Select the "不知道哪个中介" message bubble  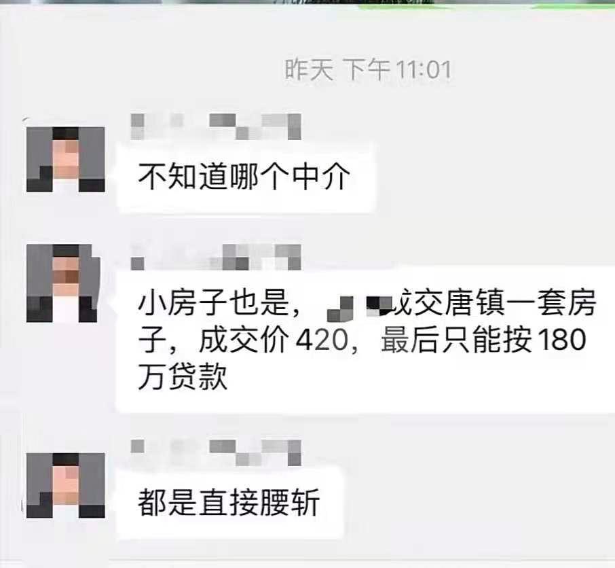246,177
